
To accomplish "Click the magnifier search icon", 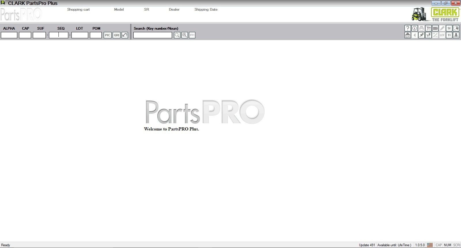I will pos(177,35).
